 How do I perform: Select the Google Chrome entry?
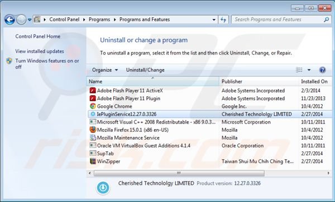[x=114, y=106]
